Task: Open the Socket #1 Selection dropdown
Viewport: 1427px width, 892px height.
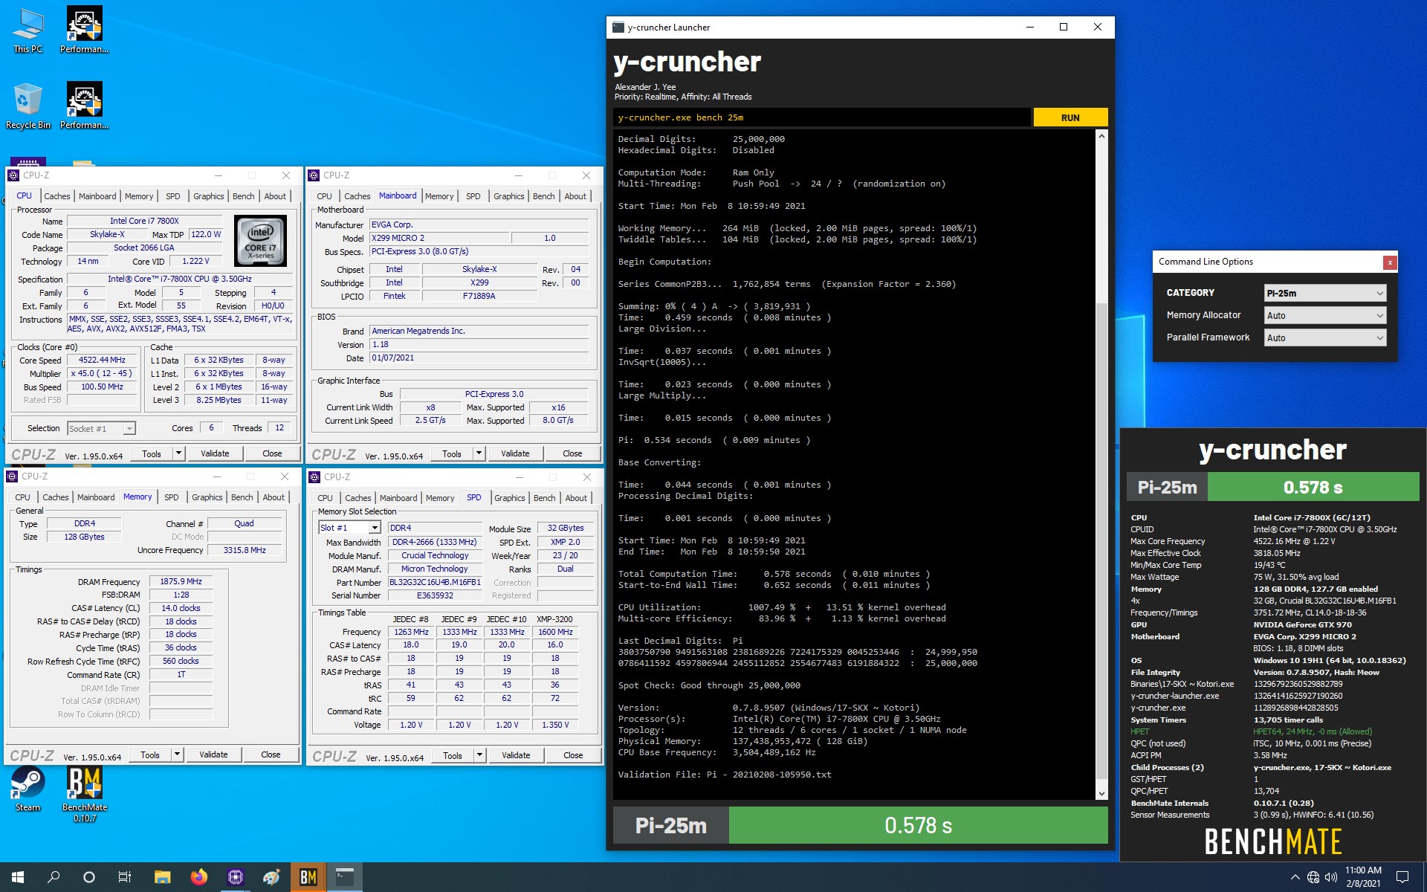Action: point(101,429)
